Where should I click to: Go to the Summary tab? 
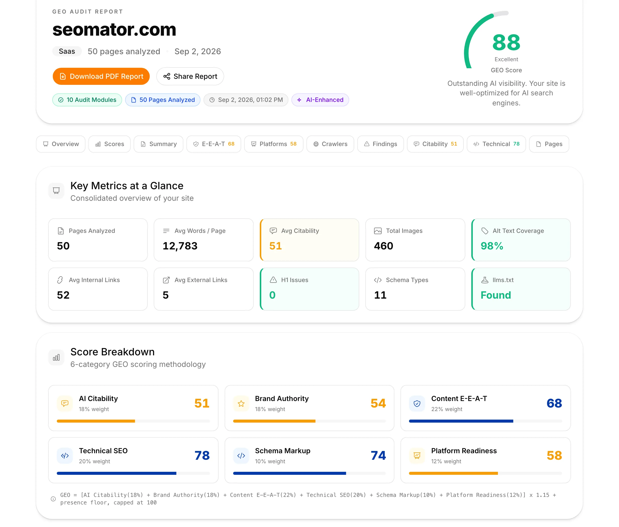158,144
